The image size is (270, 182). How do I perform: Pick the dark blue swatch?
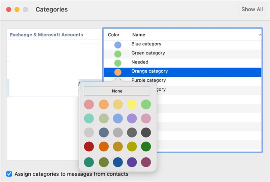[x=118, y=162]
